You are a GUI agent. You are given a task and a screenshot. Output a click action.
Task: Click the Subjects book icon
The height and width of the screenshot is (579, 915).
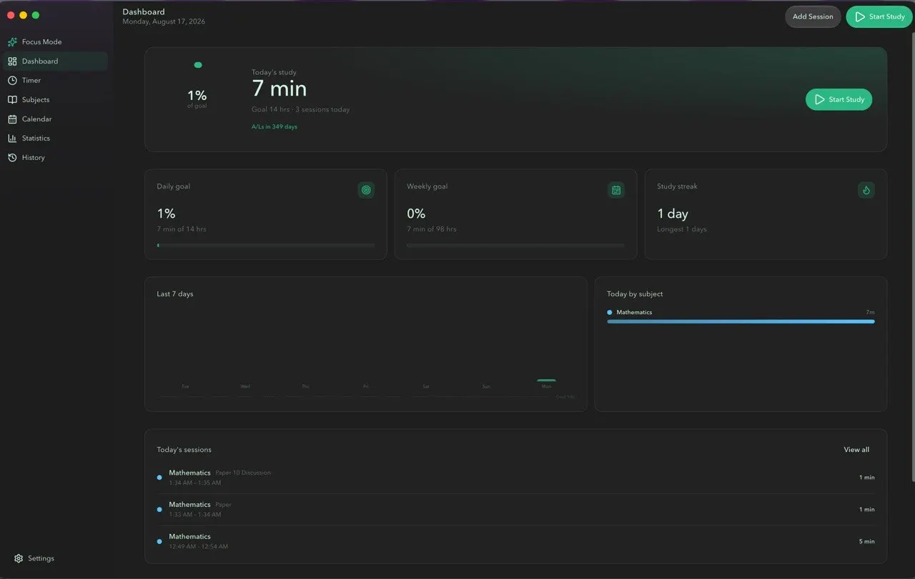coord(12,100)
